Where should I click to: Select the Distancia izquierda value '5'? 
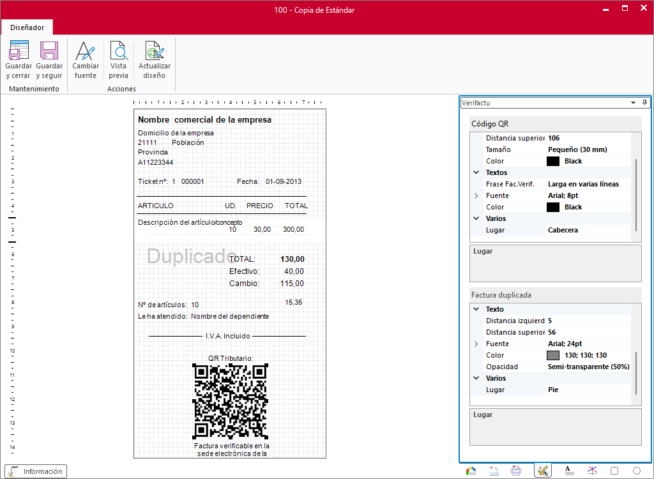pos(550,321)
